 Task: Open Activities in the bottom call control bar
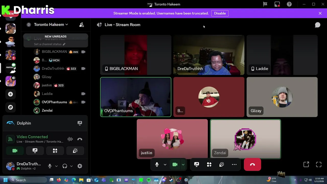coord(209,165)
